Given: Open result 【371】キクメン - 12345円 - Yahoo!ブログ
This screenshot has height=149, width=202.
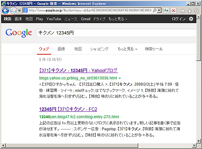Looking at the screenshot, I should click(78, 70).
